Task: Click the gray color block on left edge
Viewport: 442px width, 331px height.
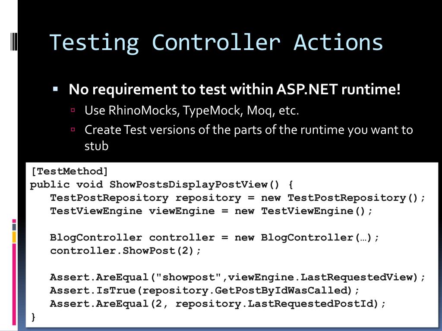Action: (x=14, y=227)
